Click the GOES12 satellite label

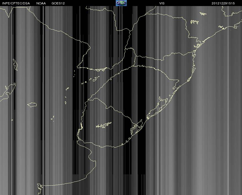[58, 3]
